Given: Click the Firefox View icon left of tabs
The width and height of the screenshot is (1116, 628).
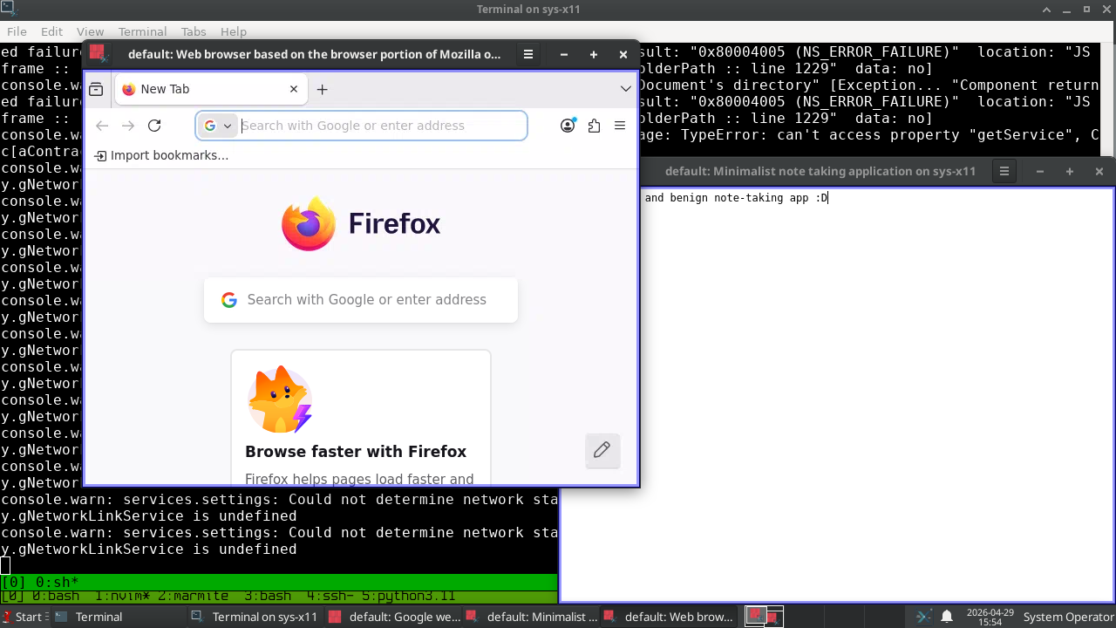Looking at the screenshot, I should [97, 89].
